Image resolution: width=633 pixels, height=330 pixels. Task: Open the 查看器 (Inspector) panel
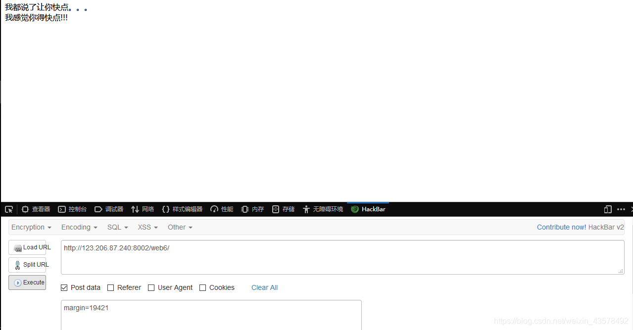click(x=36, y=209)
